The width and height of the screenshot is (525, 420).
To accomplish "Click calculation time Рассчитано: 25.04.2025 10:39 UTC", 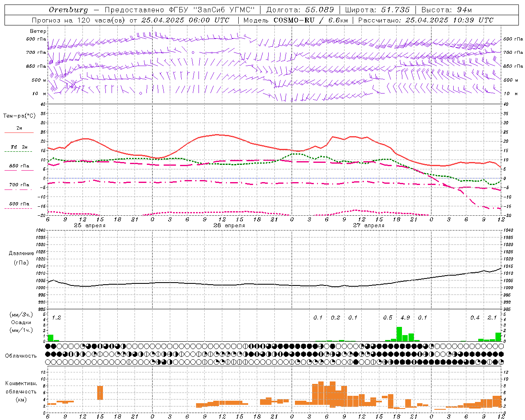I will (426, 20).
